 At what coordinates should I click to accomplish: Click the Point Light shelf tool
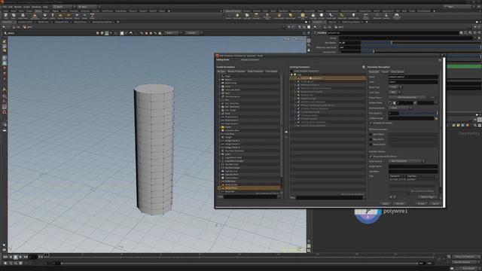tap(237, 15)
